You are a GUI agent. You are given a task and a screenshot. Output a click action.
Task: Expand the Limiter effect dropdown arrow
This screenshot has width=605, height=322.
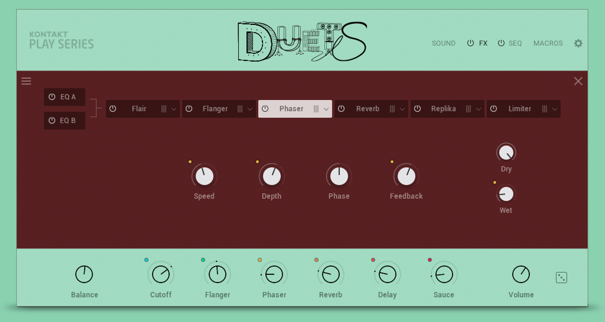(554, 109)
